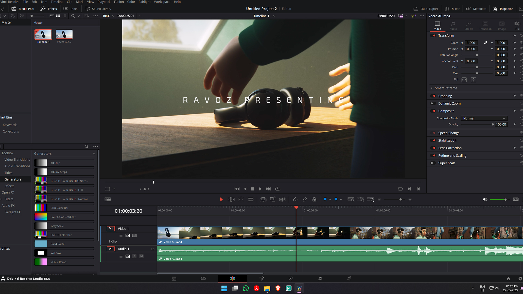
Task: Open the viewer transform mode dropdown
Action: tap(114, 189)
